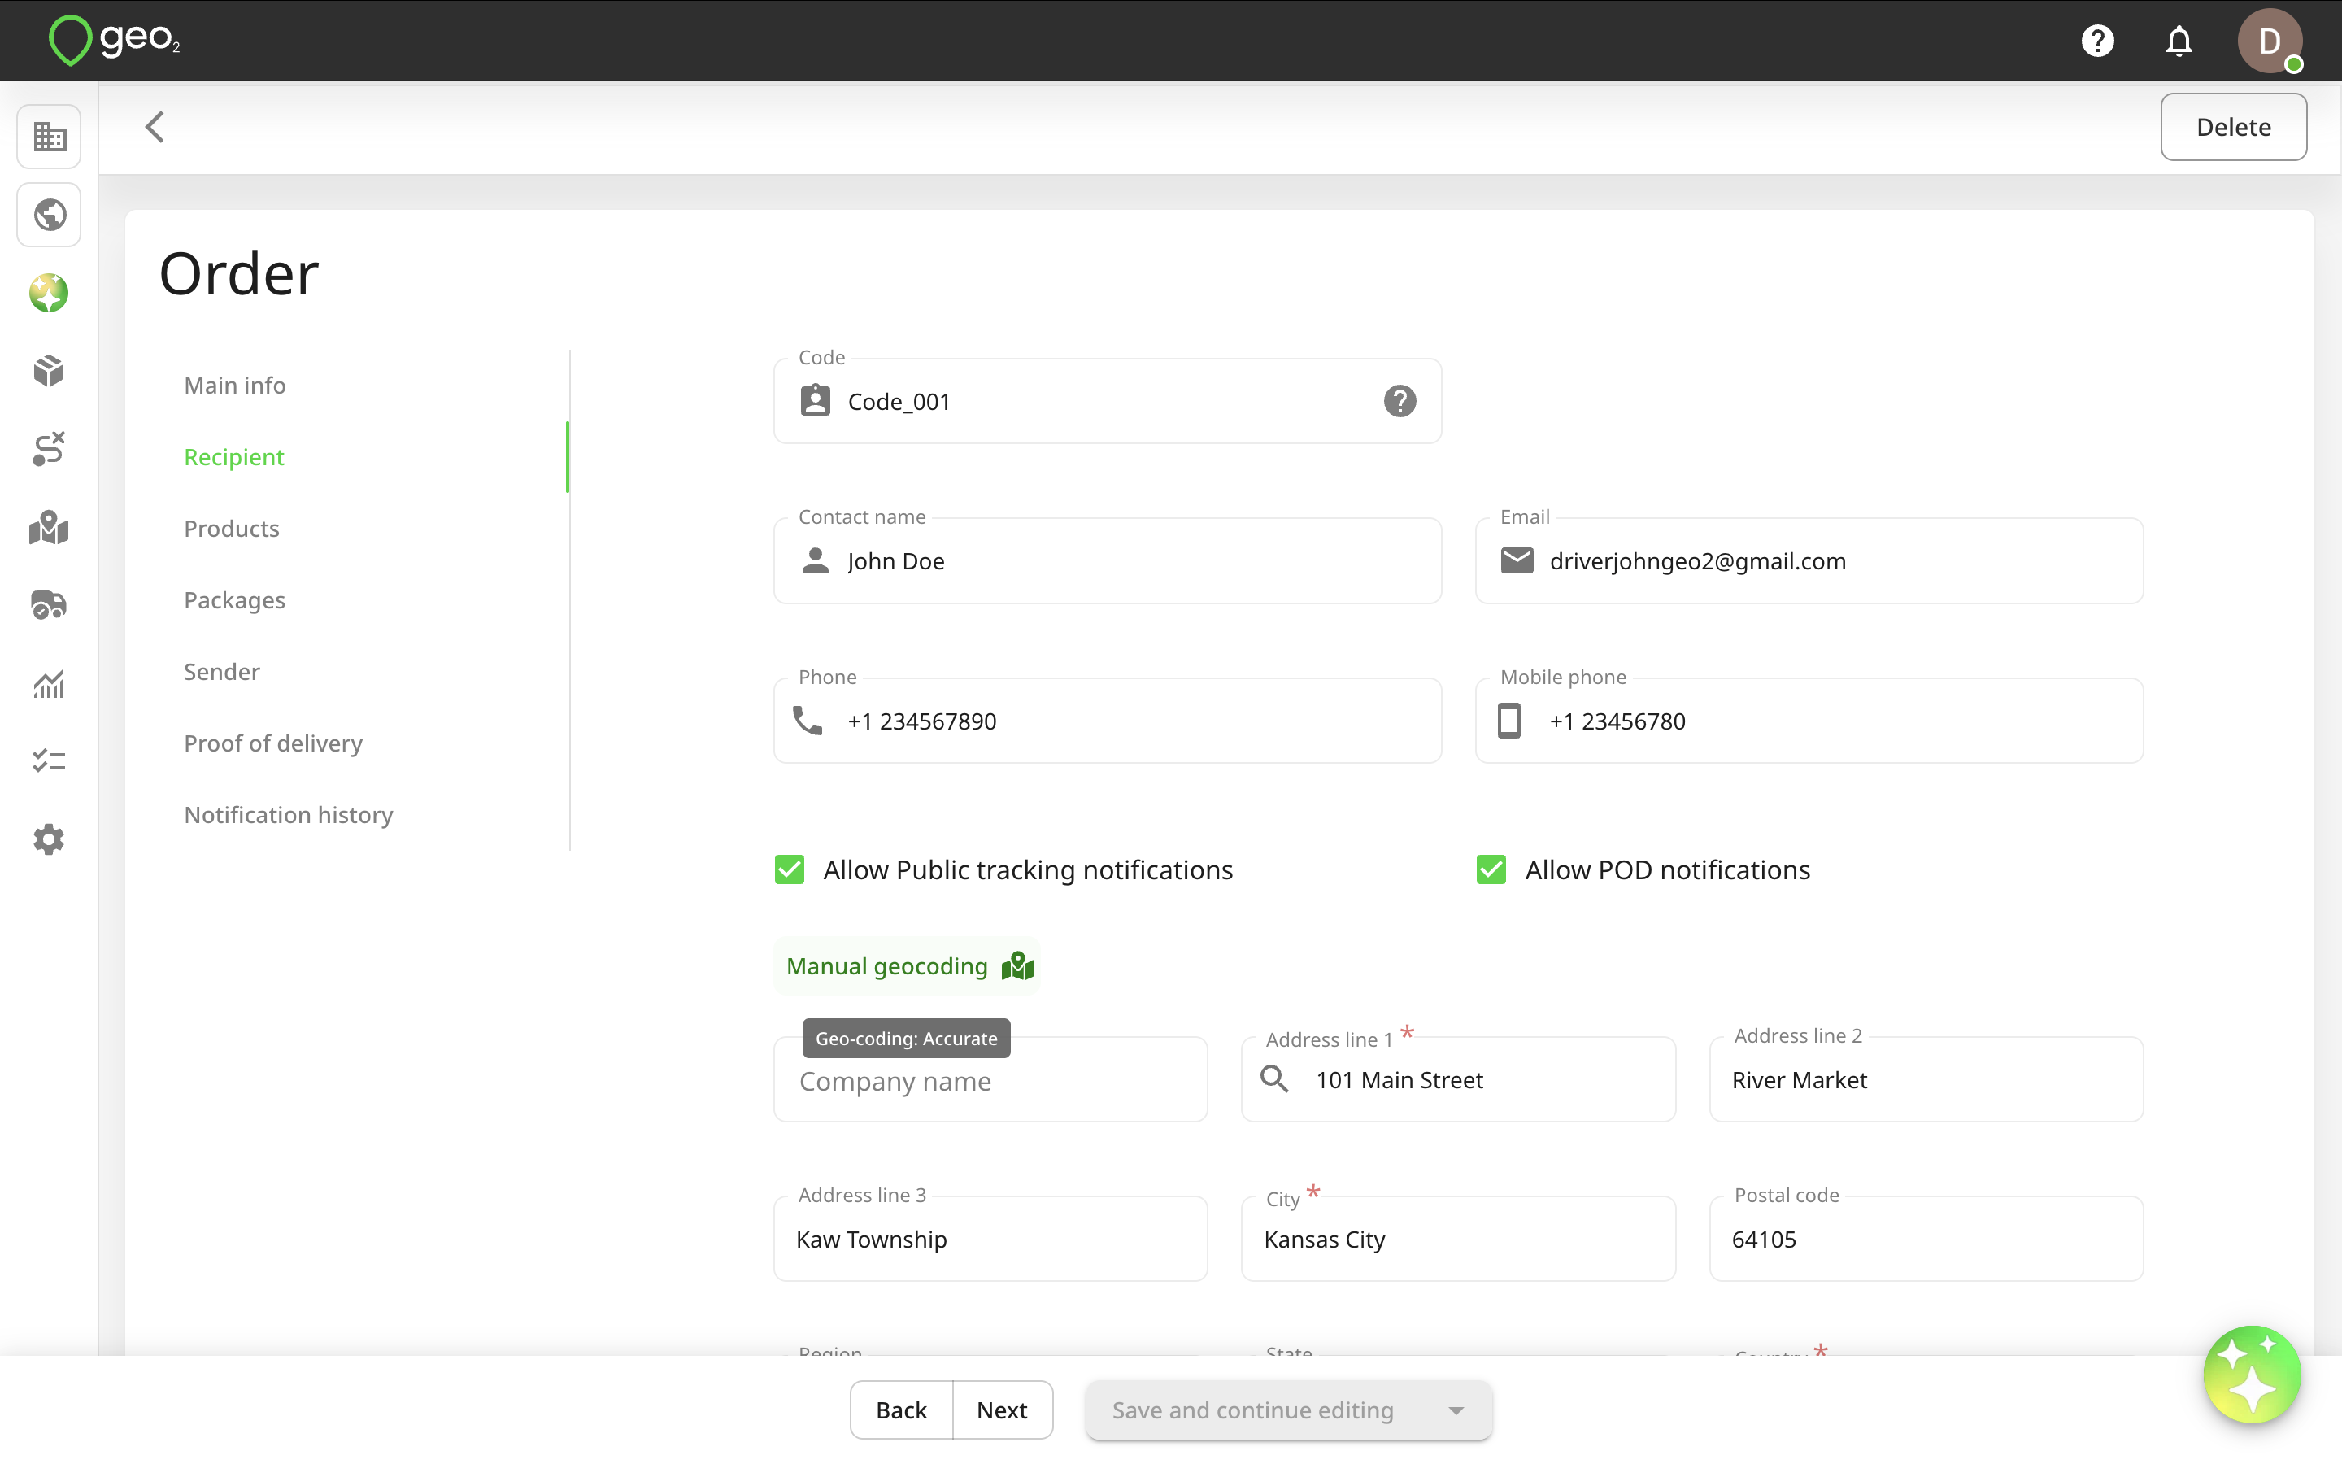Click Save and continue editing
The width and height of the screenshot is (2342, 1464).
click(x=1252, y=1411)
